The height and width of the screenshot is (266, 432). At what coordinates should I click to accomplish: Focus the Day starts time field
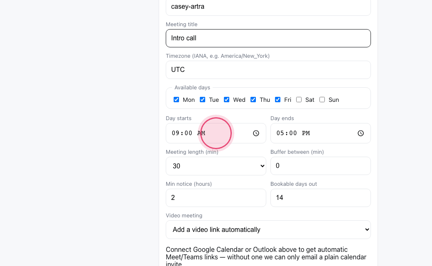[216, 133]
